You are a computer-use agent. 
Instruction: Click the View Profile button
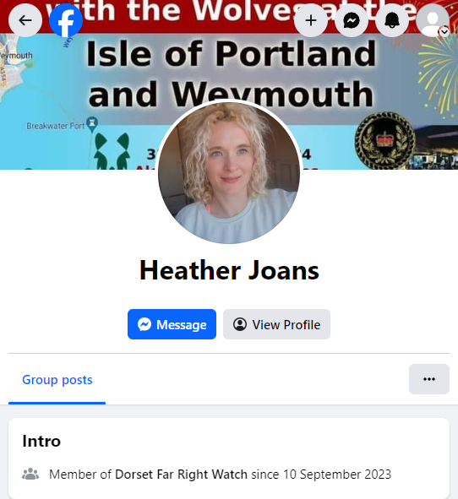pos(276,324)
